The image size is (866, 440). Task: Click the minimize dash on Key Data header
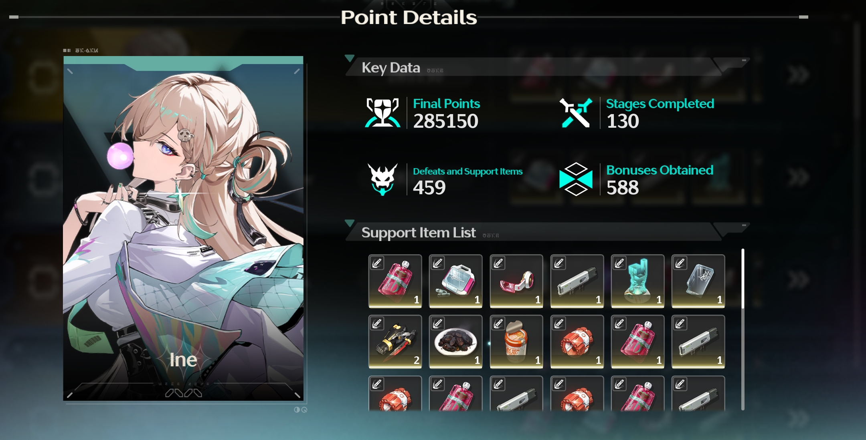click(x=744, y=60)
